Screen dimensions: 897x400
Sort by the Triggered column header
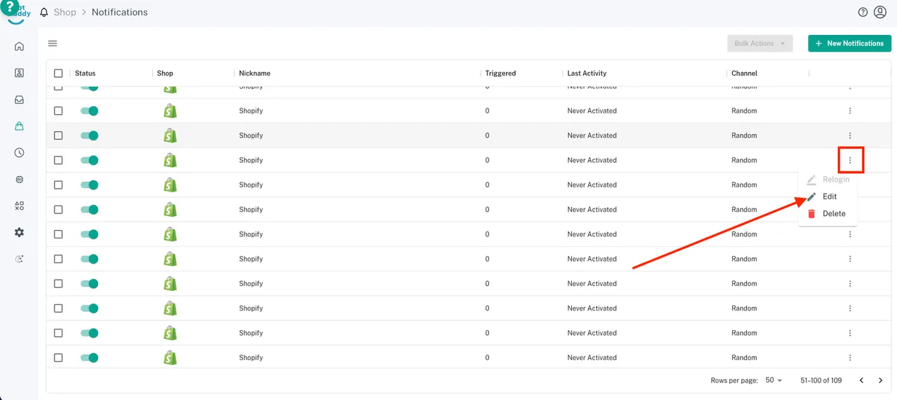point(500,73)
